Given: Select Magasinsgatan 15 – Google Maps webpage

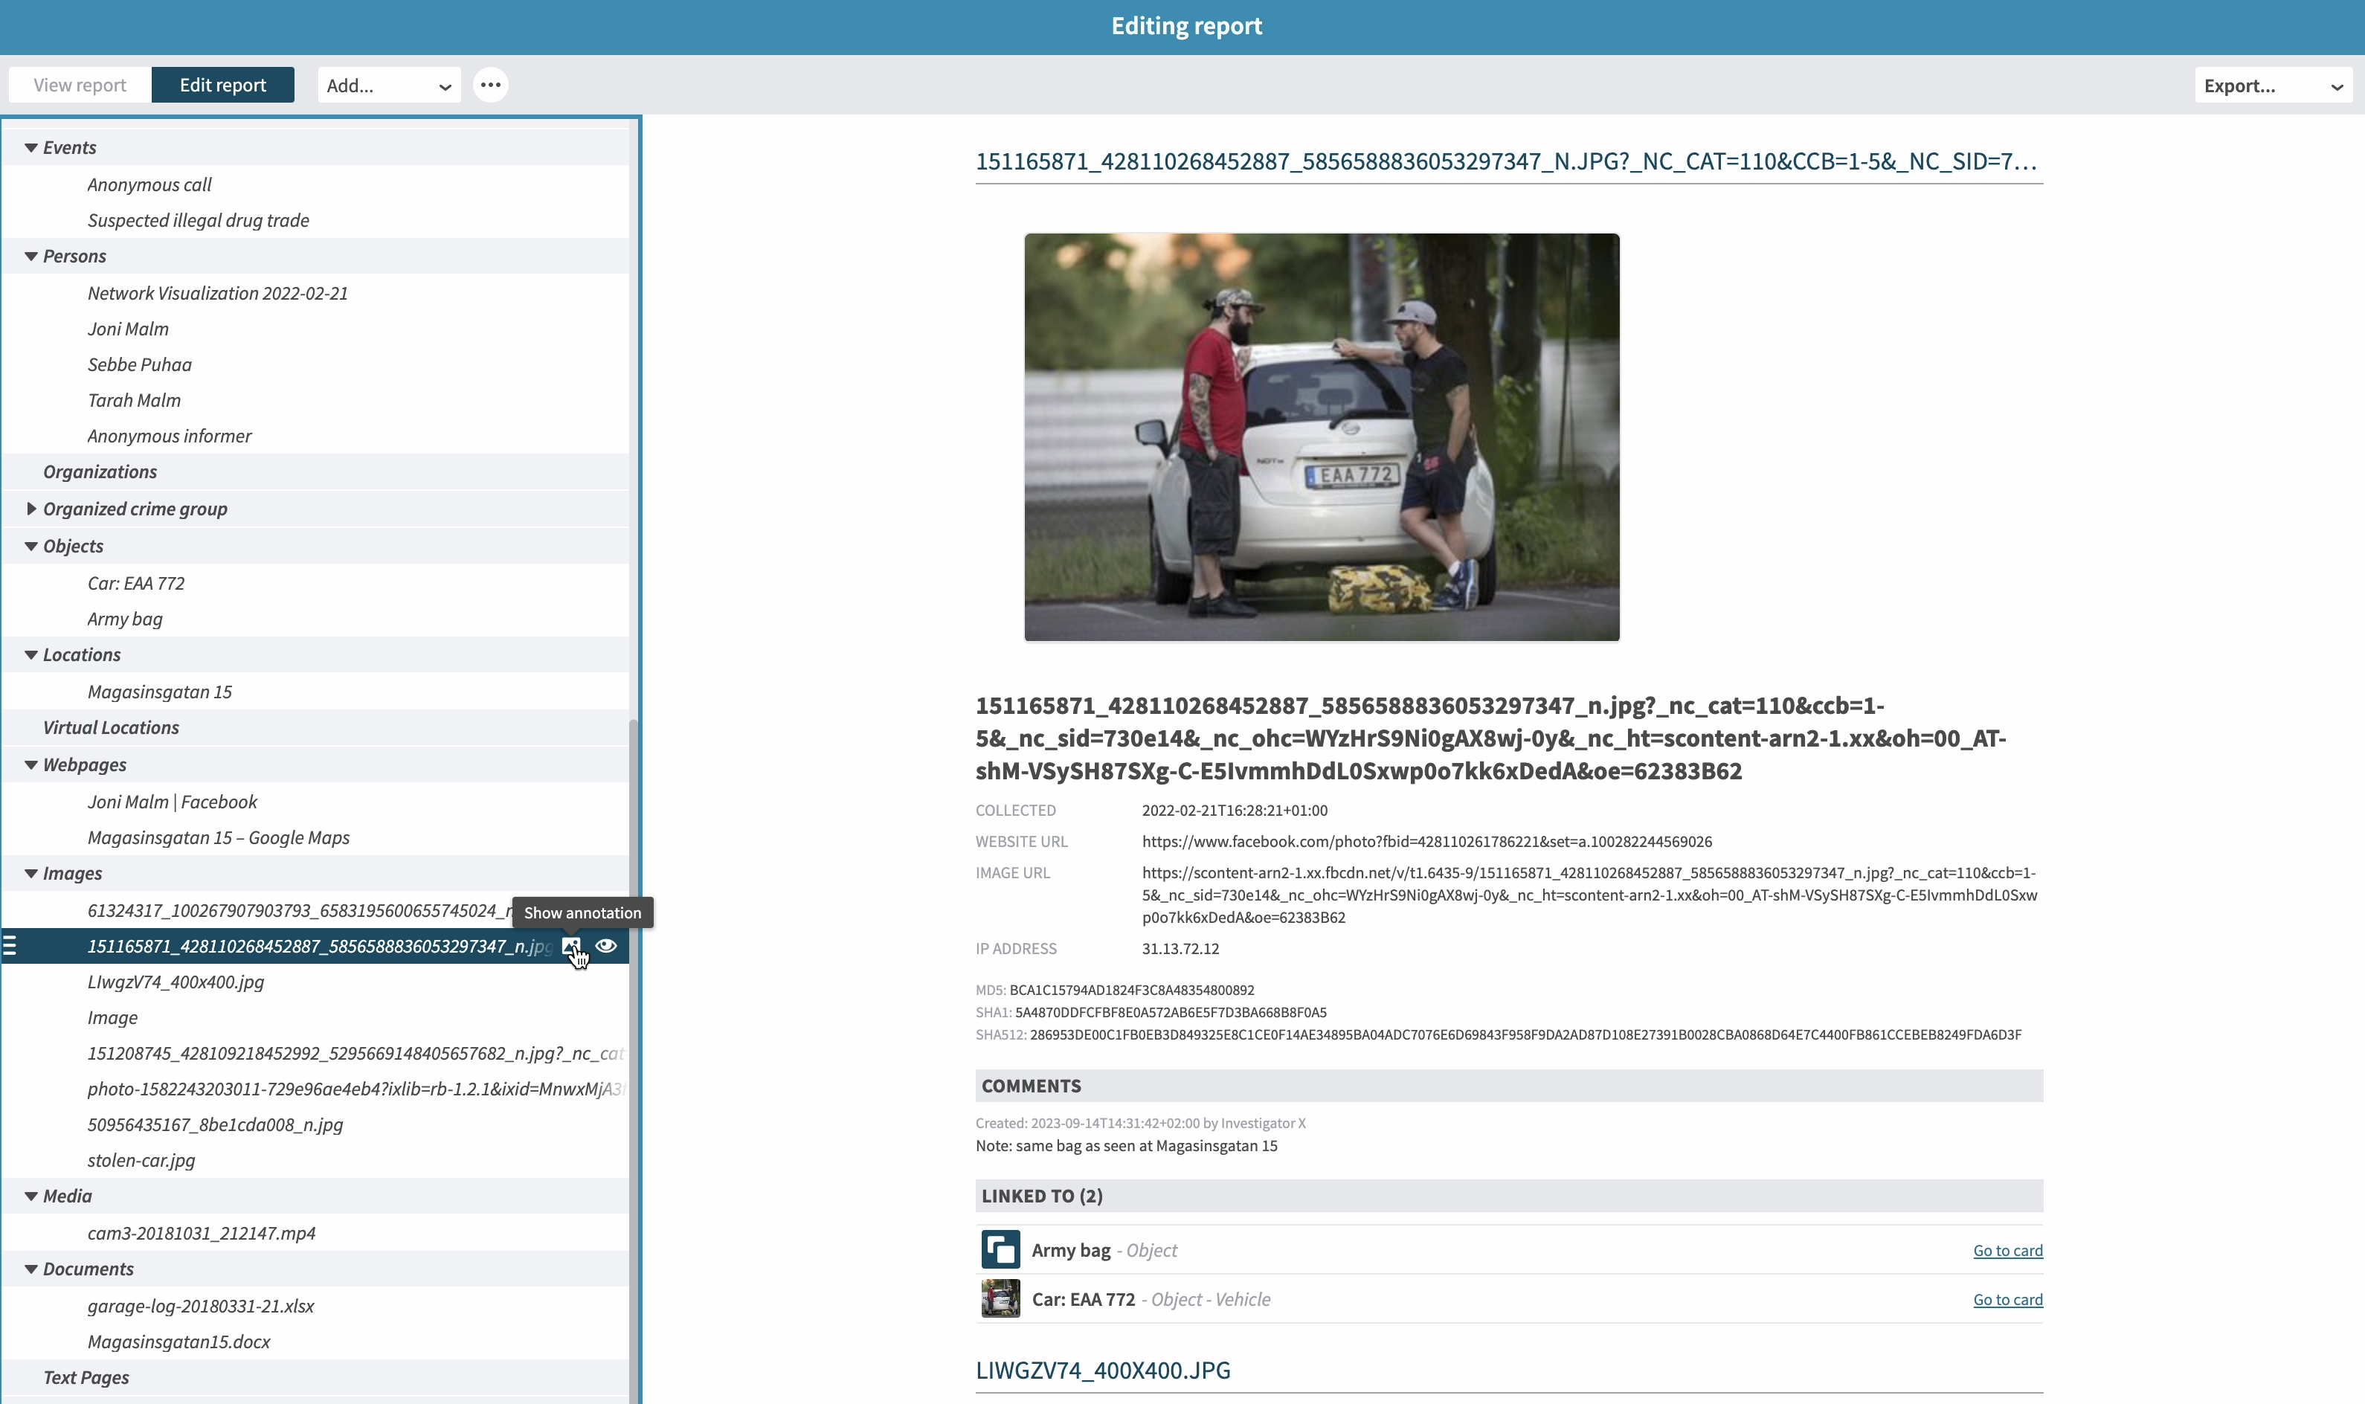Looking at the screenshot, I should click(219, 838).
